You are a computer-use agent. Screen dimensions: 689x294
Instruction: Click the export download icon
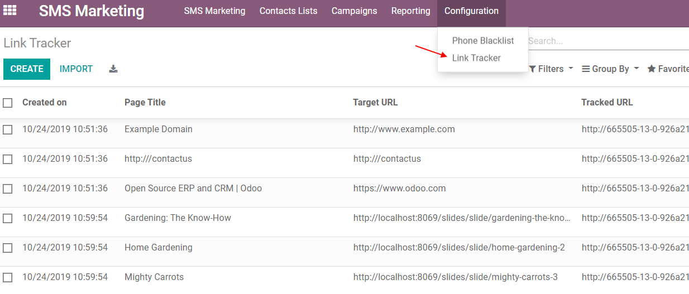pos(113,69)
